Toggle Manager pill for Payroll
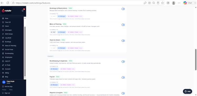 click(54, 85)
